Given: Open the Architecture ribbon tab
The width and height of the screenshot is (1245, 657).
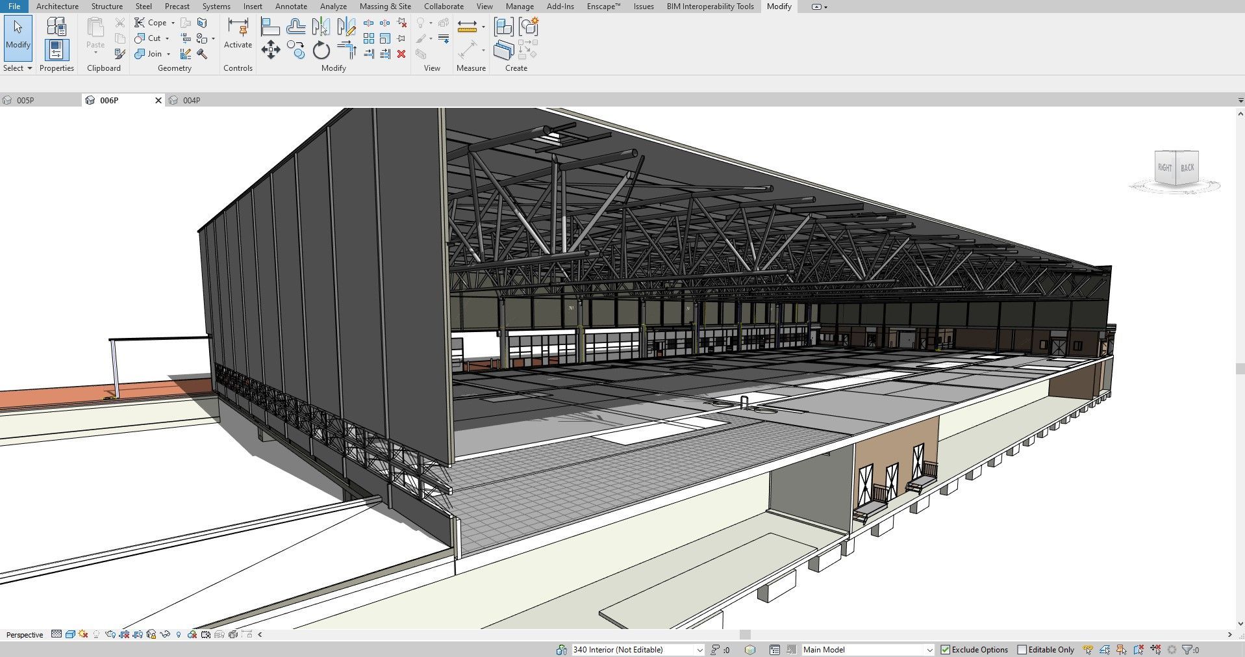Looking at the screenshot, I should coord(57,6).
